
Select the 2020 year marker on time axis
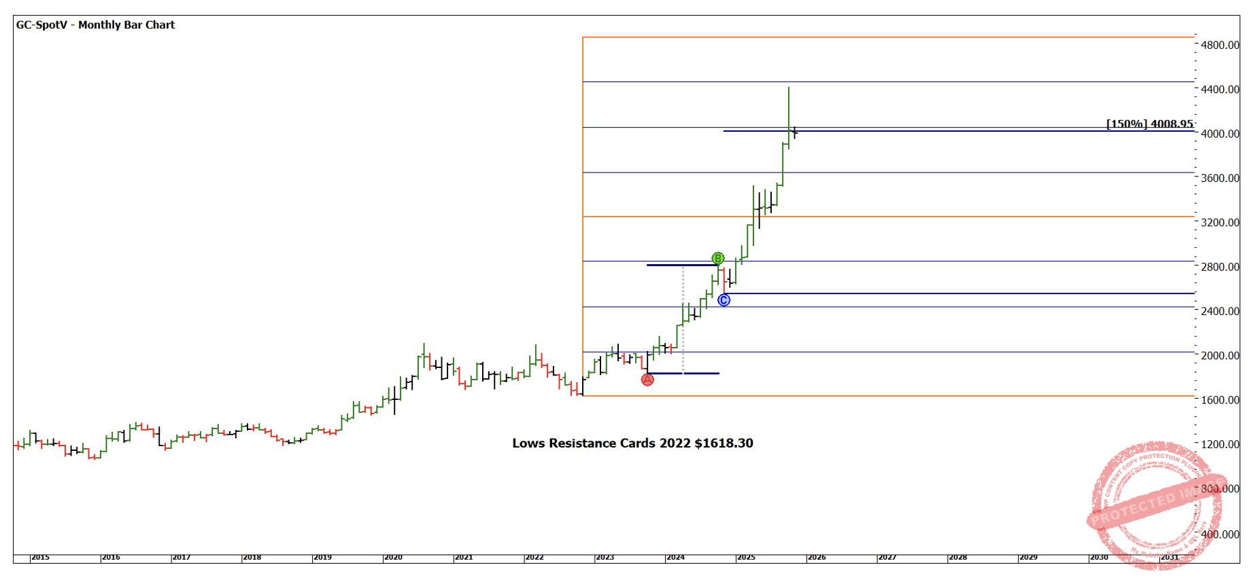point(394,558)
